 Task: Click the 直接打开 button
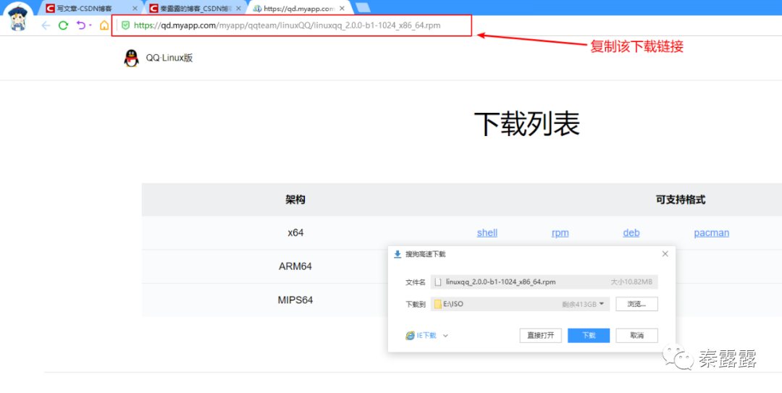click(541, 336)
